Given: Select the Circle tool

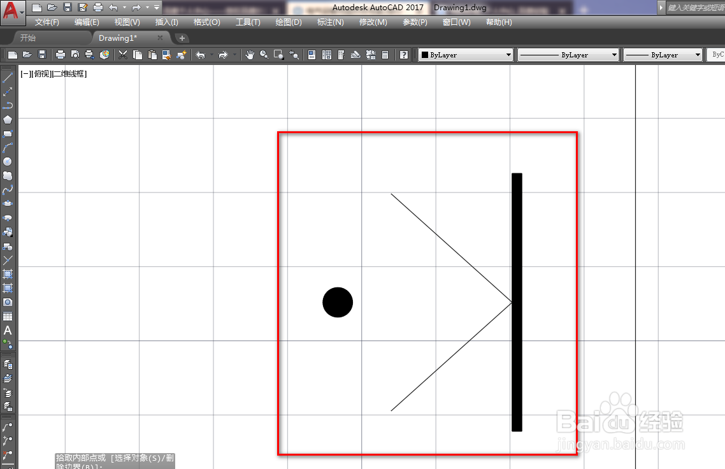Looking at the screenshot, I should tap(8, 162).
